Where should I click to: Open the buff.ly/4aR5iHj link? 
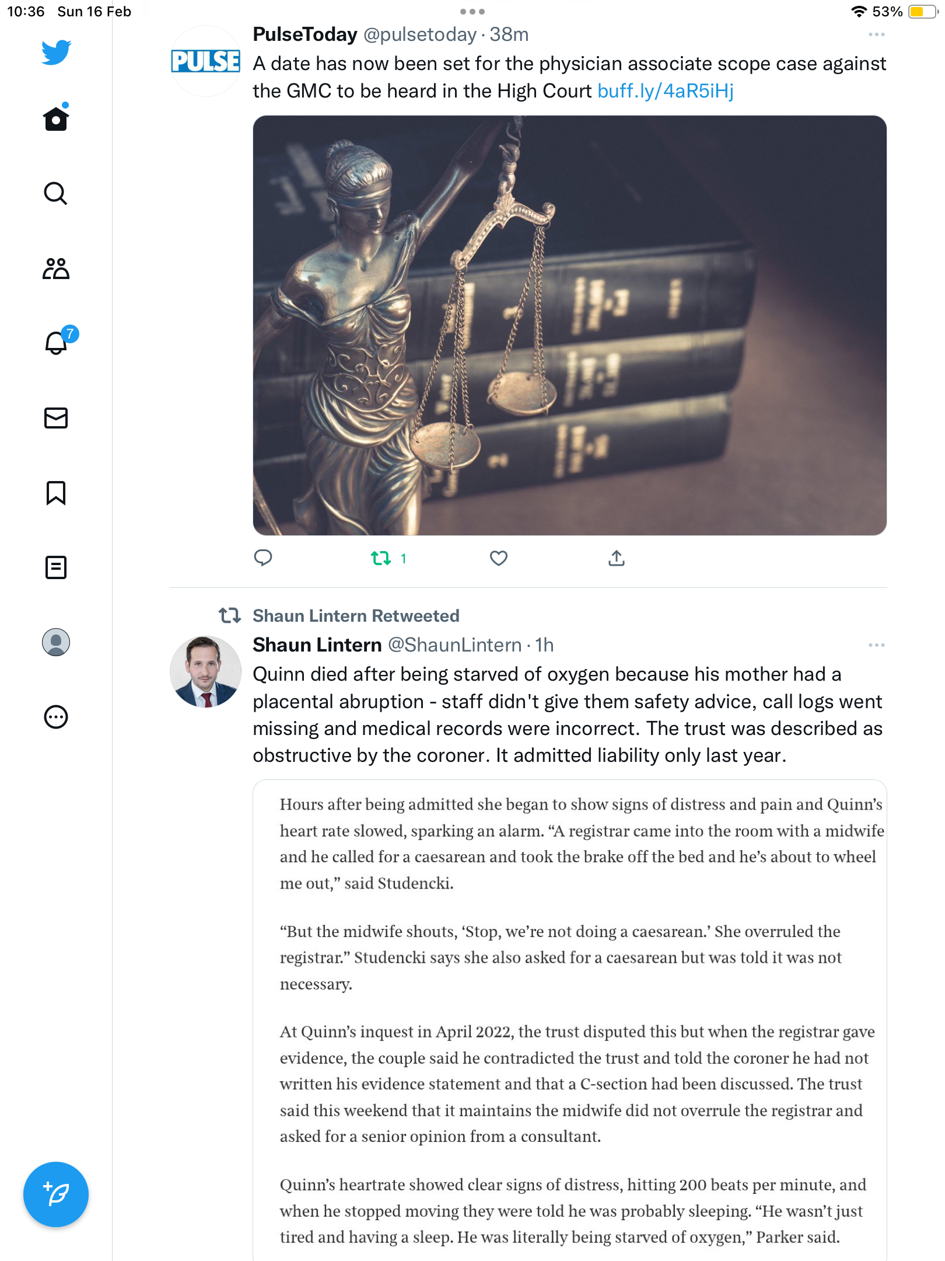point(666,91)
